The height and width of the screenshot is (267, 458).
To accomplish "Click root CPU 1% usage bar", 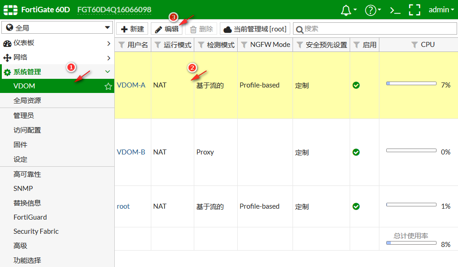I will [x=411, y=205].
